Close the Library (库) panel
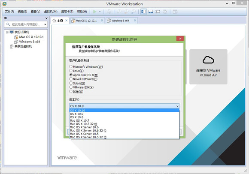The width and height of the screenshot is (249, 174). tap(46, 18)
